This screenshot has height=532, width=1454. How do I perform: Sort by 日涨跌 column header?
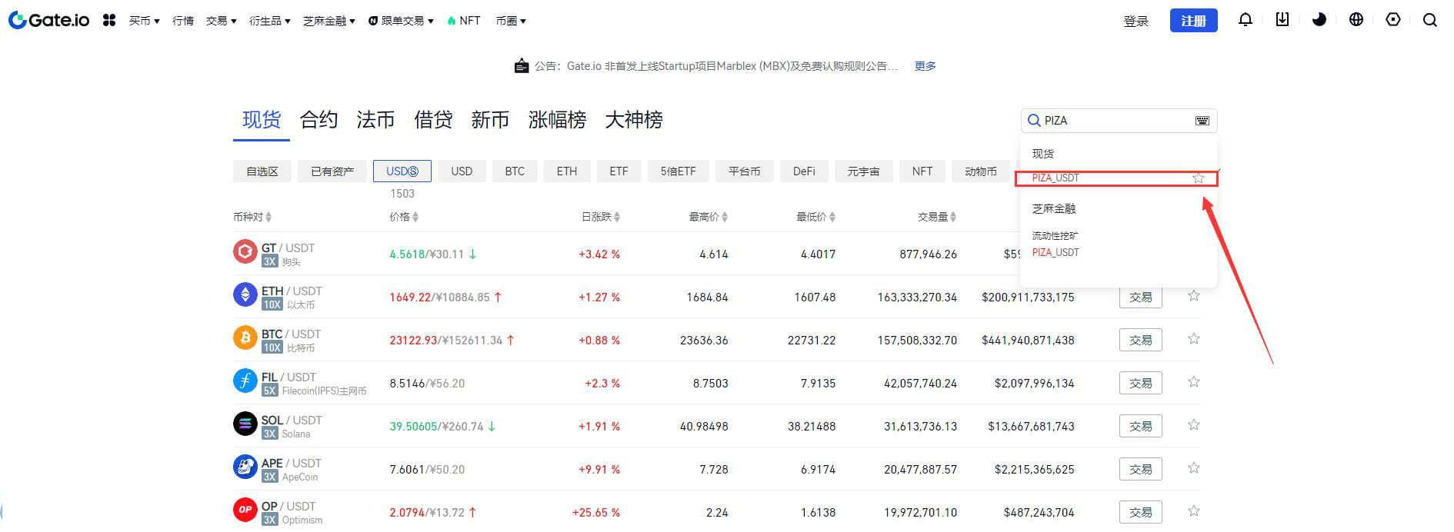click(600, 217)
